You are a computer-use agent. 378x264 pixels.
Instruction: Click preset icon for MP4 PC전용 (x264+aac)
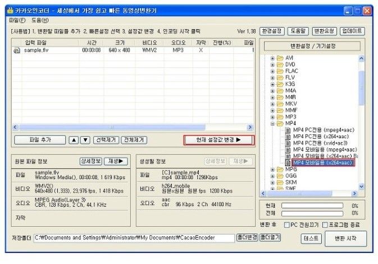(x=288, y=137)
